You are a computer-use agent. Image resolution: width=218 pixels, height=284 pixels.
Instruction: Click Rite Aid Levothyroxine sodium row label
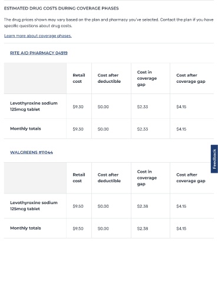click(x=34, y=106)
